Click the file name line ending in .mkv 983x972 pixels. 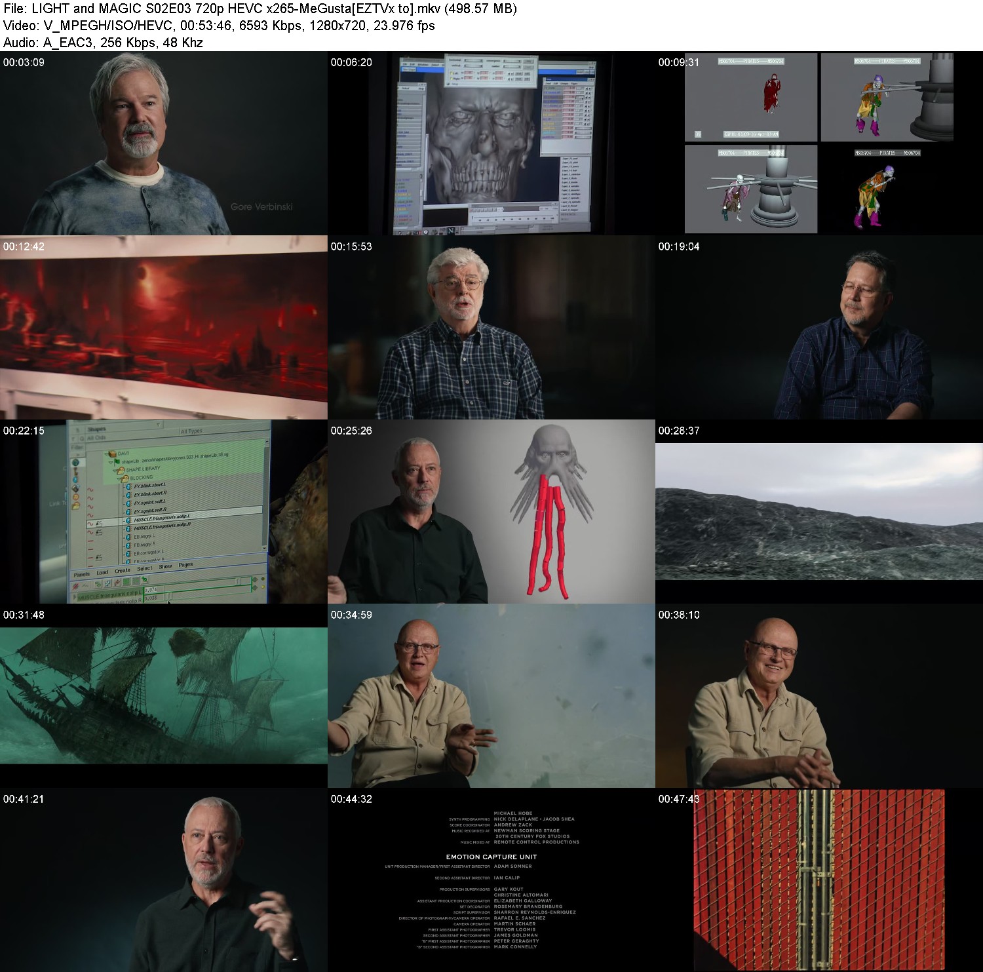click(260, 9)
